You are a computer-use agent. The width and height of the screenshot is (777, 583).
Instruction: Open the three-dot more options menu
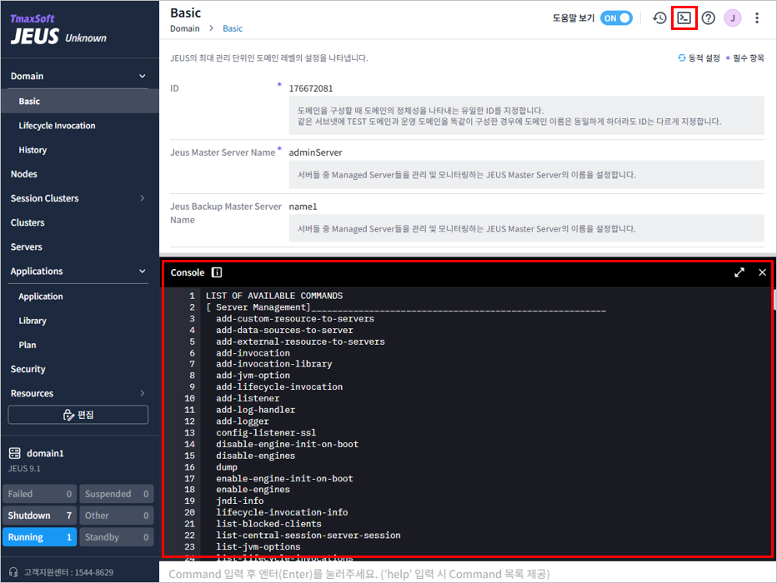757,17
